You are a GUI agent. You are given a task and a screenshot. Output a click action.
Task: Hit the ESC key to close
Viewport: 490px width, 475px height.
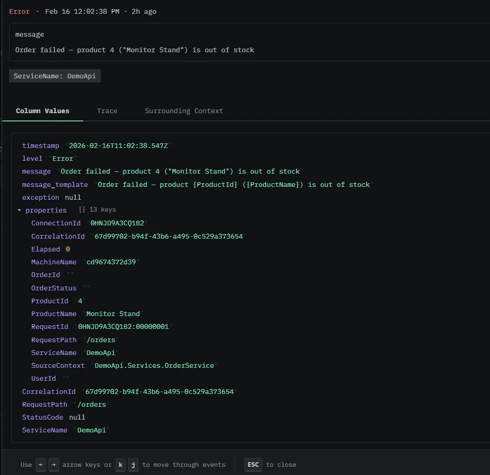point(253,464)
